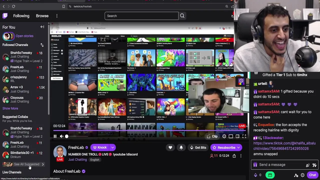Reload the twitch.tv page
The width and height of the screenshot is (320, 180).
point(14,6)
